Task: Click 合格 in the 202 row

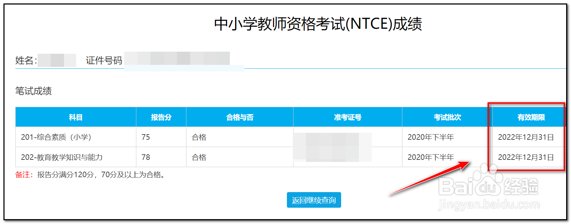Action: tap(199, 157)
